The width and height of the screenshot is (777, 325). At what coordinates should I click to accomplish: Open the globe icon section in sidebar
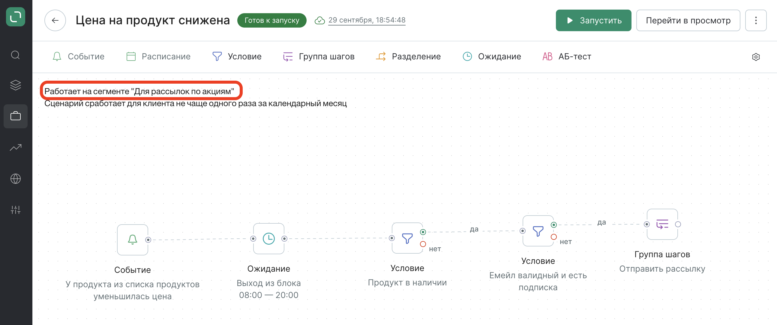15,179
